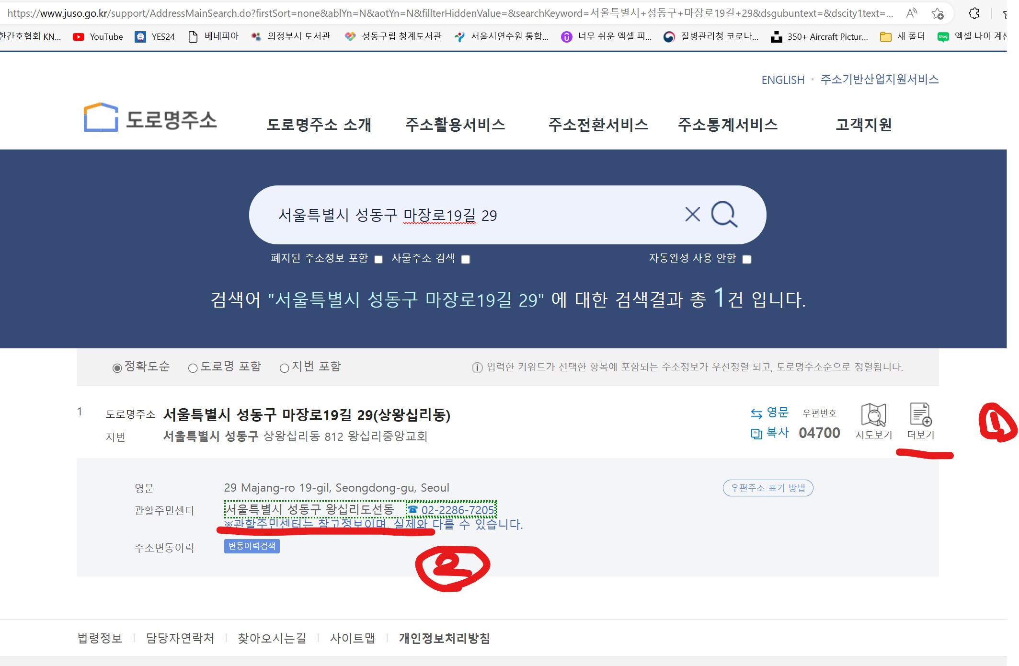1019x666 pixels.
Task: Enable 폐지된 주소정보 포함 checkbox
Action: (x=379, y=259)
